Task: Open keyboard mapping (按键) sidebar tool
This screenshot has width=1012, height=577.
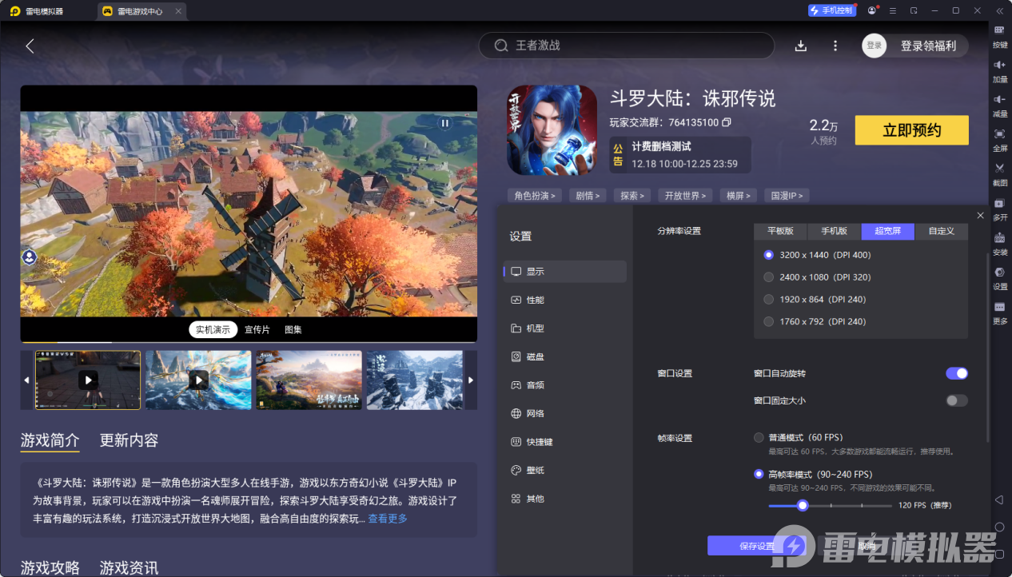Action: pyautogui.click(x=999, y=30)
